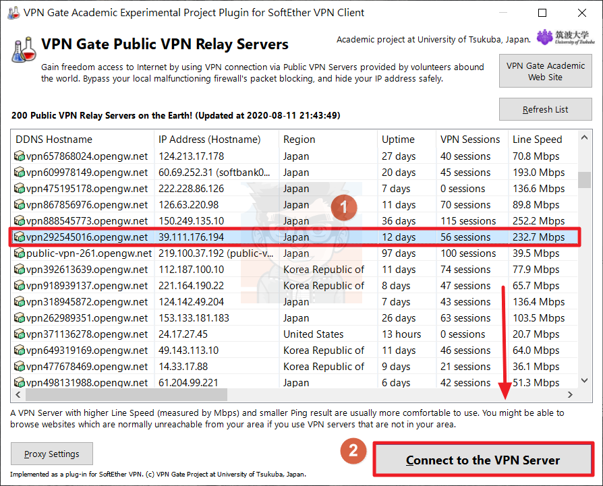This screenshot has height=486, width=603.
Task: Sort by Region column header
Action: coord(328,140)
